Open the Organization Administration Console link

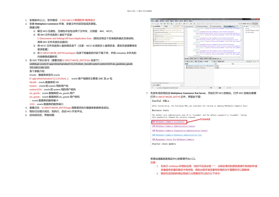pos(180,130)
